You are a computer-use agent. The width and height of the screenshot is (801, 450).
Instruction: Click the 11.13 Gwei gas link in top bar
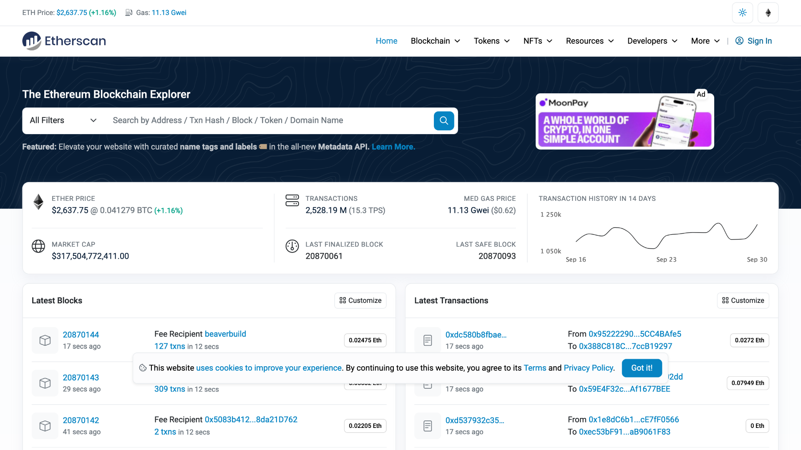click(169, 12)
